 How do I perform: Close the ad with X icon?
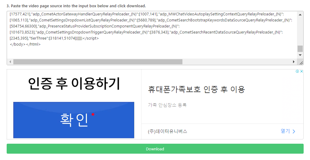click(302, 71)
